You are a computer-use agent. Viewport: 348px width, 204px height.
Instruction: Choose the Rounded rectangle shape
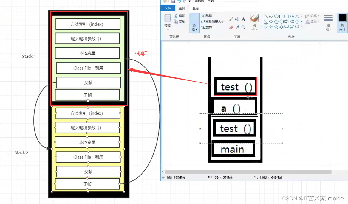point(287,16)
